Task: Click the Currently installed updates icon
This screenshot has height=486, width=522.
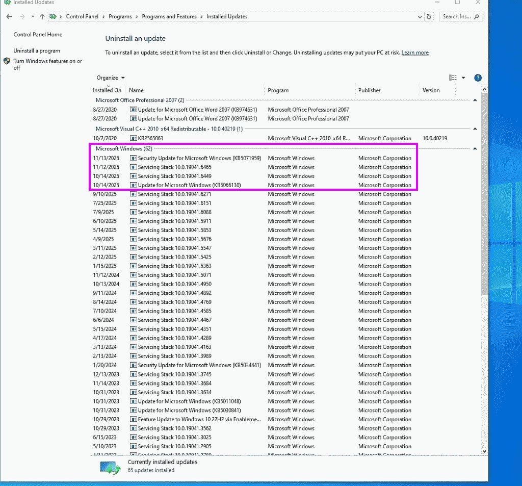Action: (110, 467)
